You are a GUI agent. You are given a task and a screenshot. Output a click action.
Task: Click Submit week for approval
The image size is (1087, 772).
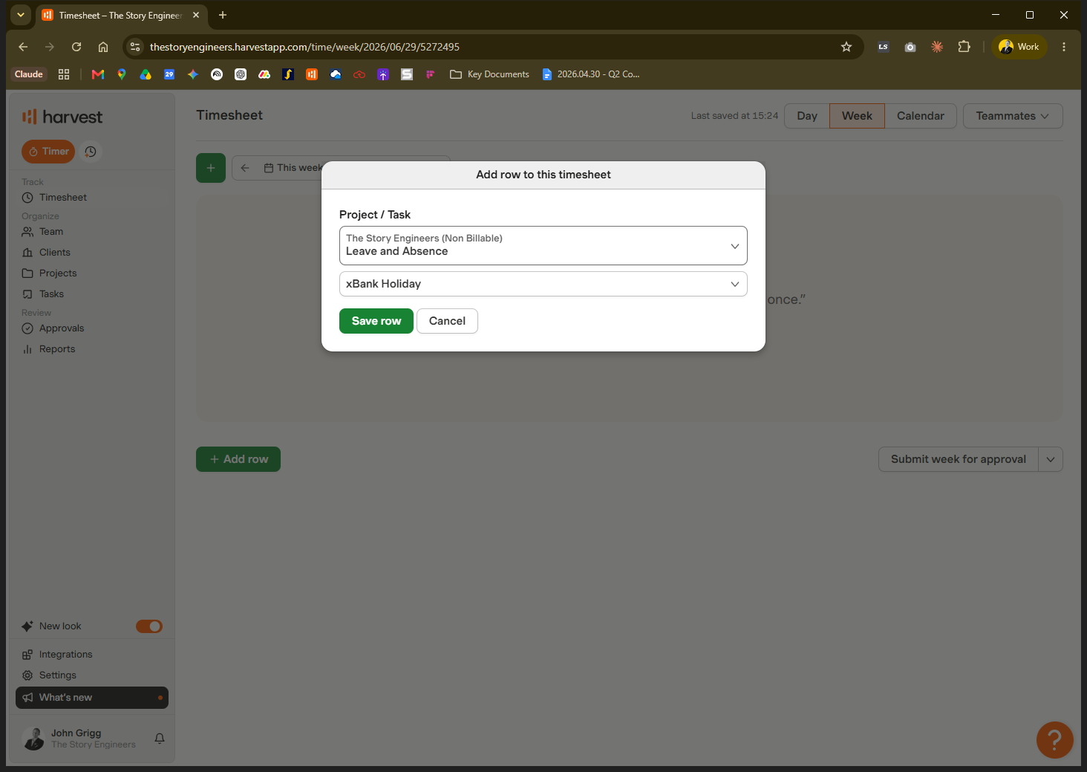point(959,459)
